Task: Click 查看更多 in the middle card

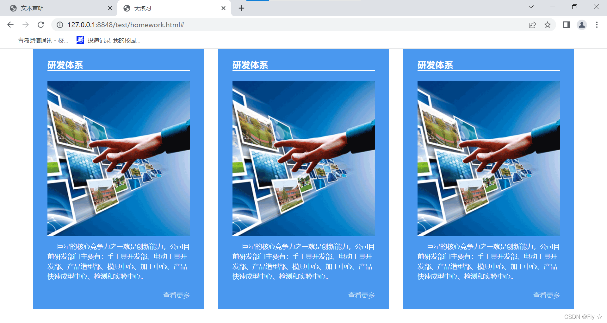Action: [362, 295]
